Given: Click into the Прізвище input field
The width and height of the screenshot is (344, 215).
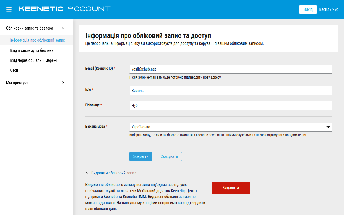Looking at the screenshot, I should point(230,105).
